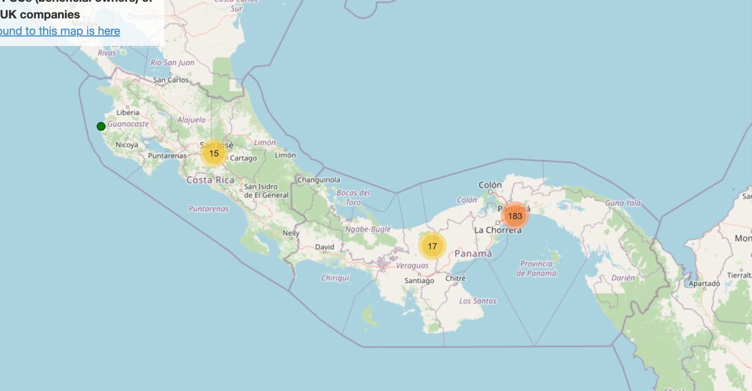The height and width of the screenshot is (391, 752).
Task: Click the 'Cartago' city label
Action: pos(243,159)
